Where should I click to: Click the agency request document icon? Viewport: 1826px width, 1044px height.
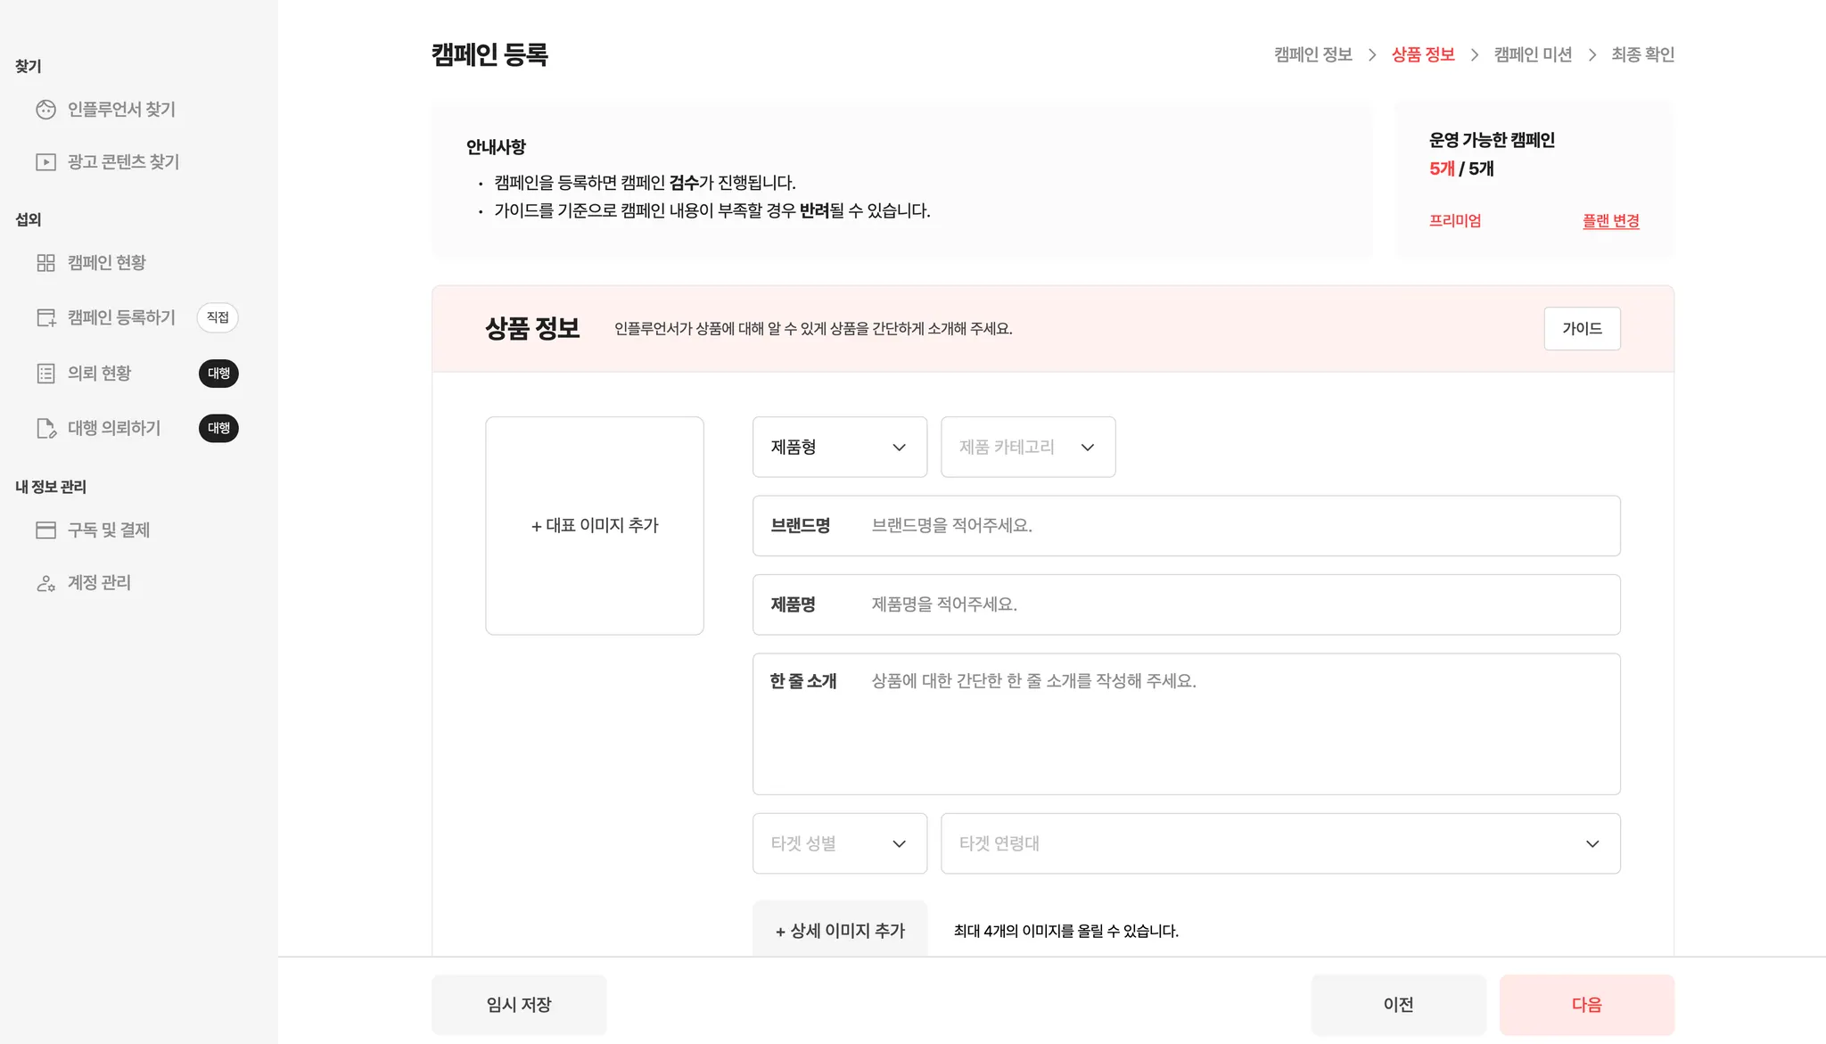(45, 428)
